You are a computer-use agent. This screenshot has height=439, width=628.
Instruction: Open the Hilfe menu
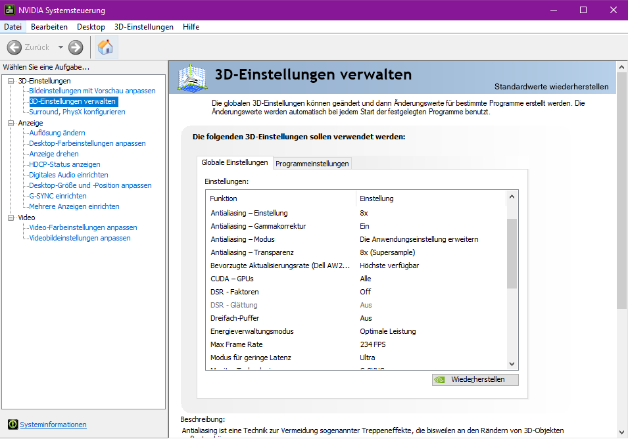click(x=191, y=27)
